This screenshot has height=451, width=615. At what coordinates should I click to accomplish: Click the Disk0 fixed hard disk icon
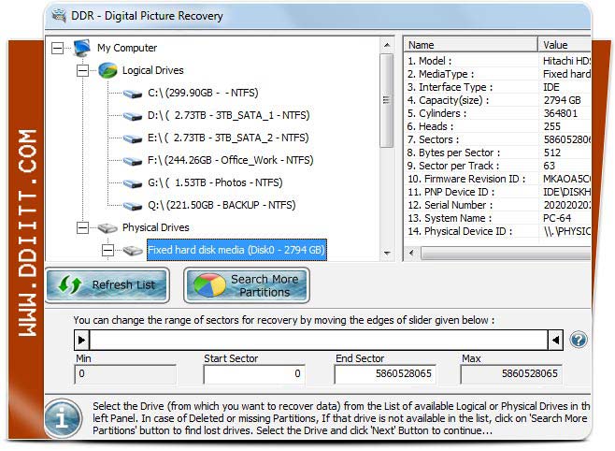(x=133, y=251)
